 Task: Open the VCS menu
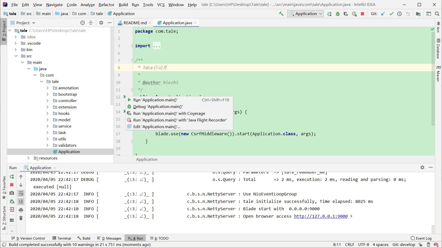(x=161, y=5)
